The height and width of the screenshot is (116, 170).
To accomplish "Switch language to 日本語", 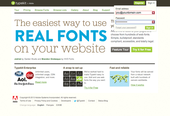I will (59, 105).
